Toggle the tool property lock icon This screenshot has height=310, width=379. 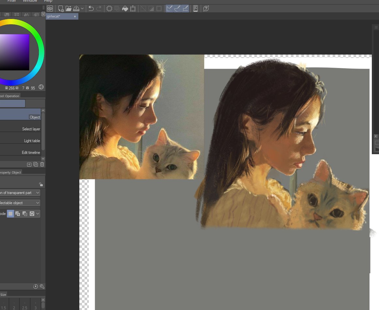pyautogui.click(x=41, y=185)
